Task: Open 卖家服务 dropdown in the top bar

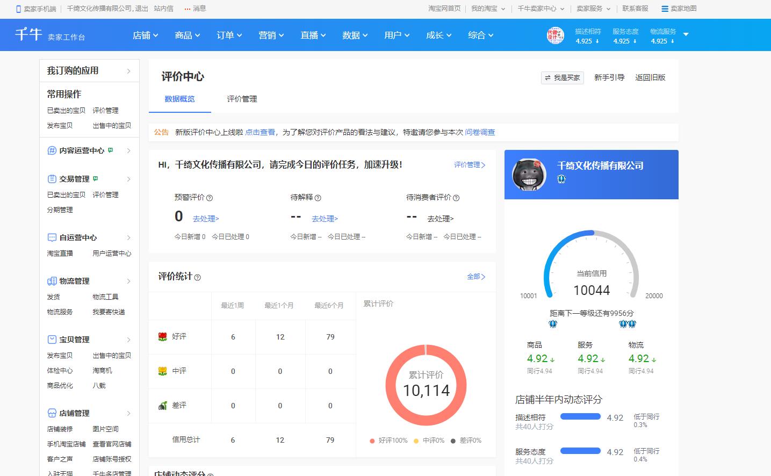Action: [x=593, y=9]
